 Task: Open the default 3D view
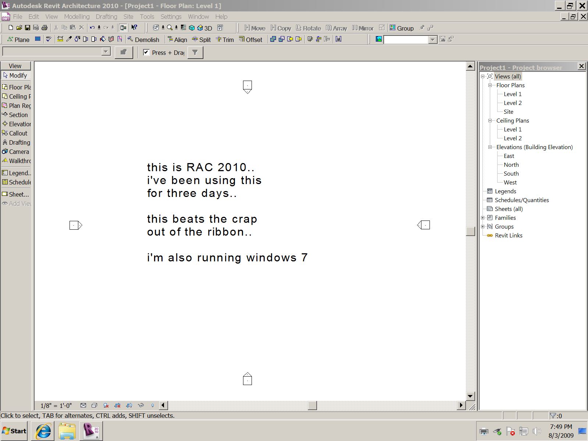coord(204,28)
